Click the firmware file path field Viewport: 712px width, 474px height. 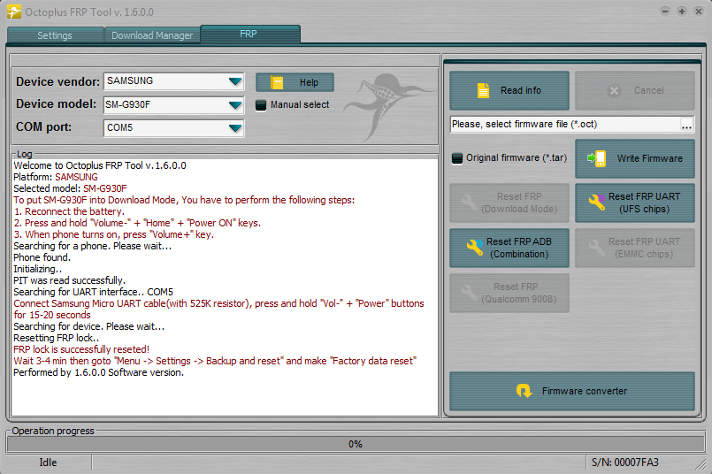pyautogui.click(x=565, y=125)
